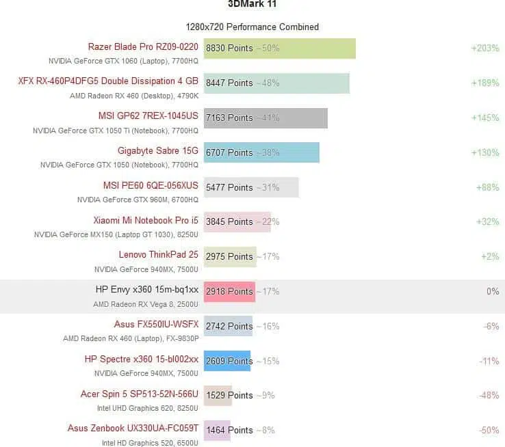Open Xiaomi Mi Notebook Pro i5 link
This screenshot has height=447, width=505.
[146, 220]
